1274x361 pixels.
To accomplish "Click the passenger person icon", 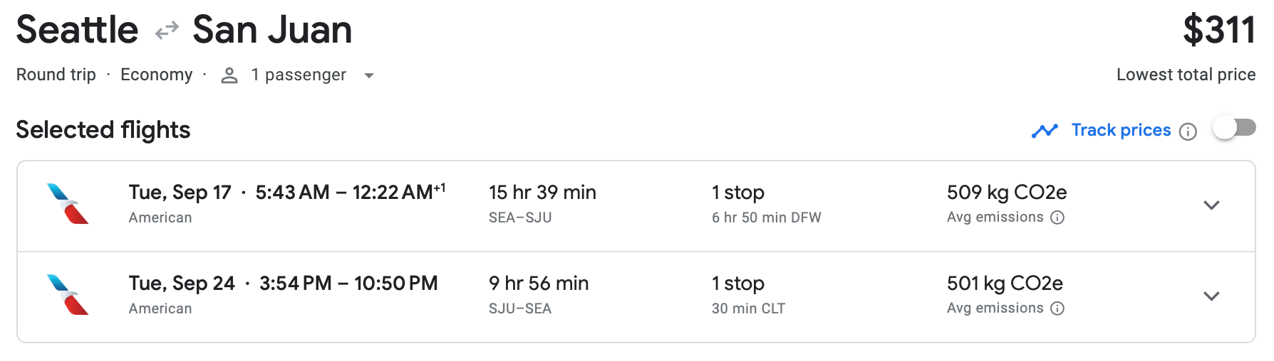I will 229,75.
